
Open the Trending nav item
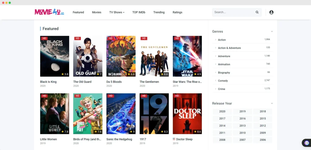[159, 12]
